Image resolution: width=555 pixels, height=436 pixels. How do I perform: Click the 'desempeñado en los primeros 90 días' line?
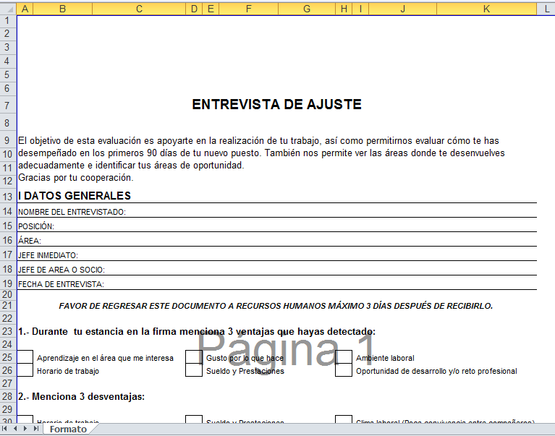pyautogui.click(x=261, y=153)
